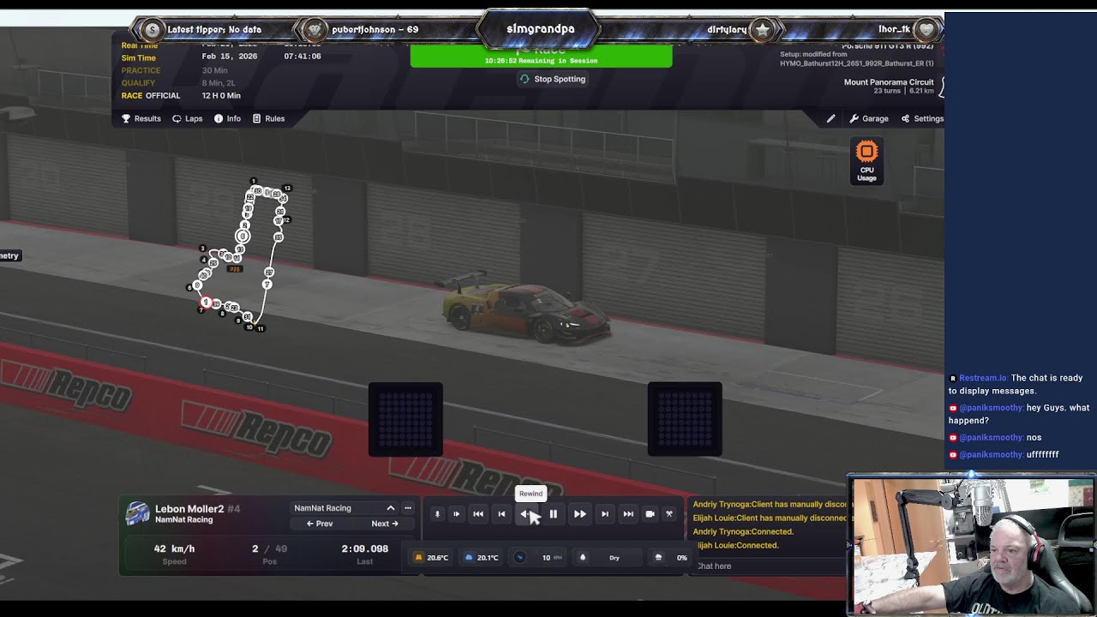
Task: Click the heart icon beside ihor_tk
Action: (926, 30)
